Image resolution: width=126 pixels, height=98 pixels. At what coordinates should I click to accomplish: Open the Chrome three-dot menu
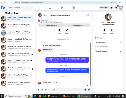[124, 2]
